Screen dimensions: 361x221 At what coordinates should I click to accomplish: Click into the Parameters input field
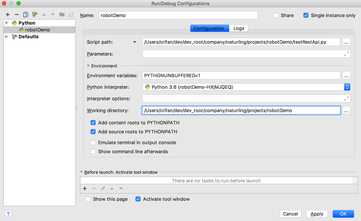point(241,54)
